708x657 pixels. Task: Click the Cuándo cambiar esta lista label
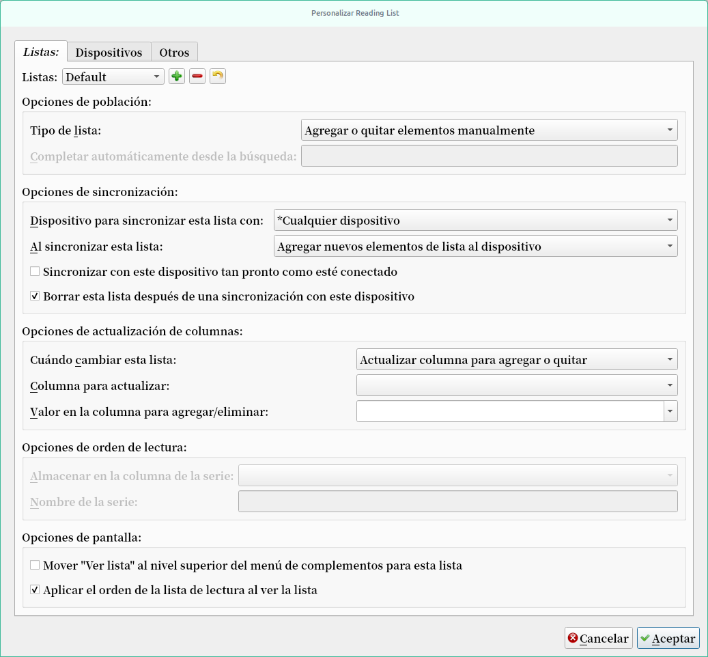[x=103, y=361]
